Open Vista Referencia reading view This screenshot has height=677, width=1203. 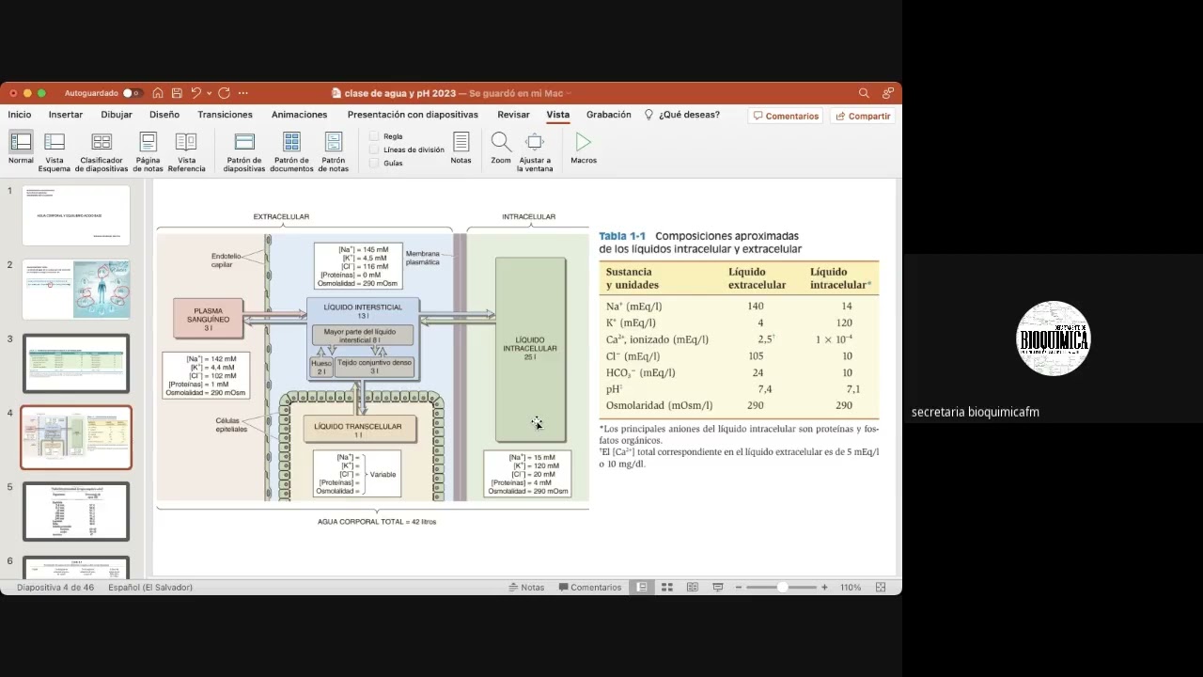coord(186,151)
